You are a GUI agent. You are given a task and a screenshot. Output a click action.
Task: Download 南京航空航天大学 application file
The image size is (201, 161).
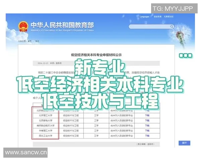(147, 125)
